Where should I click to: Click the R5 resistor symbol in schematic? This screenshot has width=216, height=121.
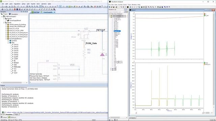click(84, 53)
